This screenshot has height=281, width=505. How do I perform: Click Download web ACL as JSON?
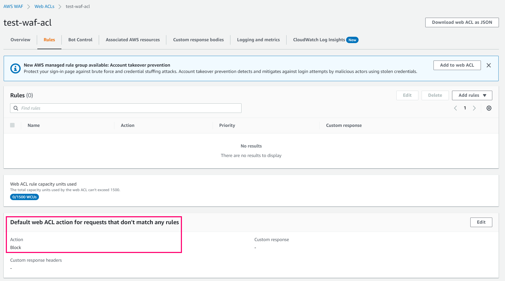point(462,22)
